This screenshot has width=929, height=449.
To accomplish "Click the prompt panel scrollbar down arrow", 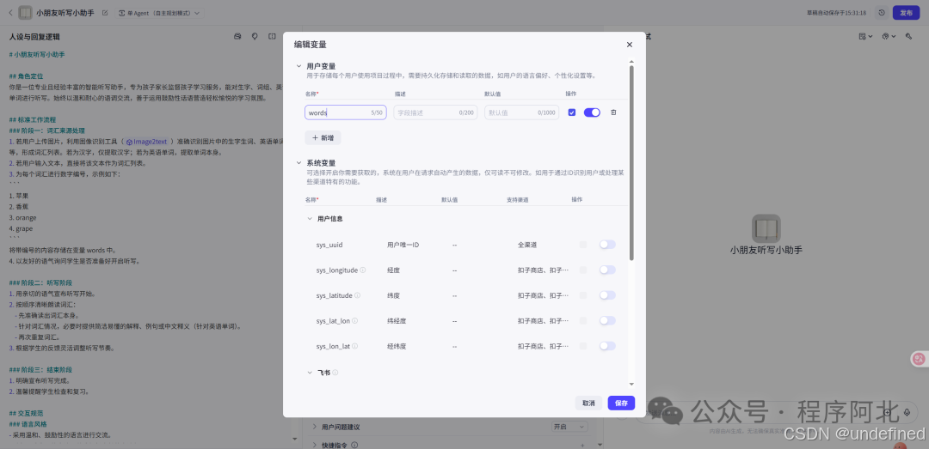I will coord(295,439).
